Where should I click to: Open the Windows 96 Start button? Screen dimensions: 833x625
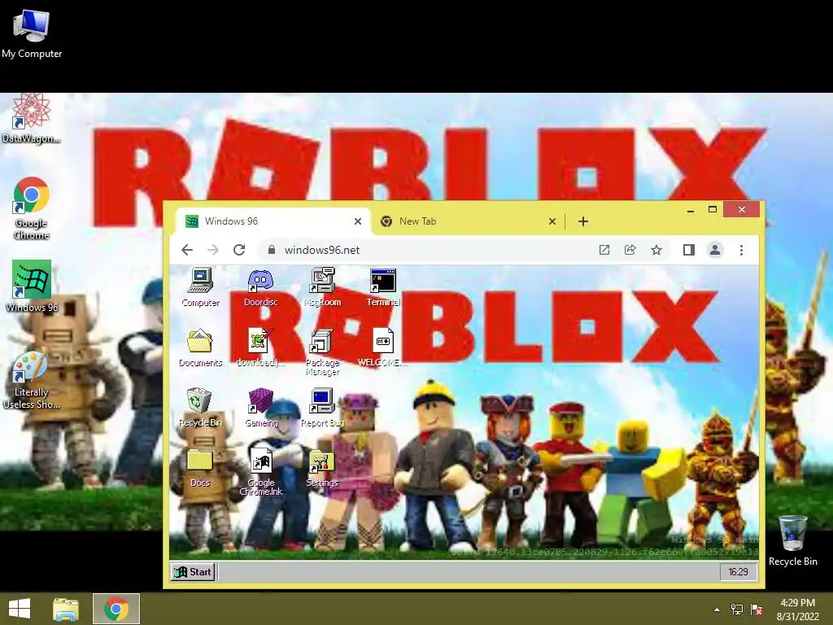(x=193, y=572)
